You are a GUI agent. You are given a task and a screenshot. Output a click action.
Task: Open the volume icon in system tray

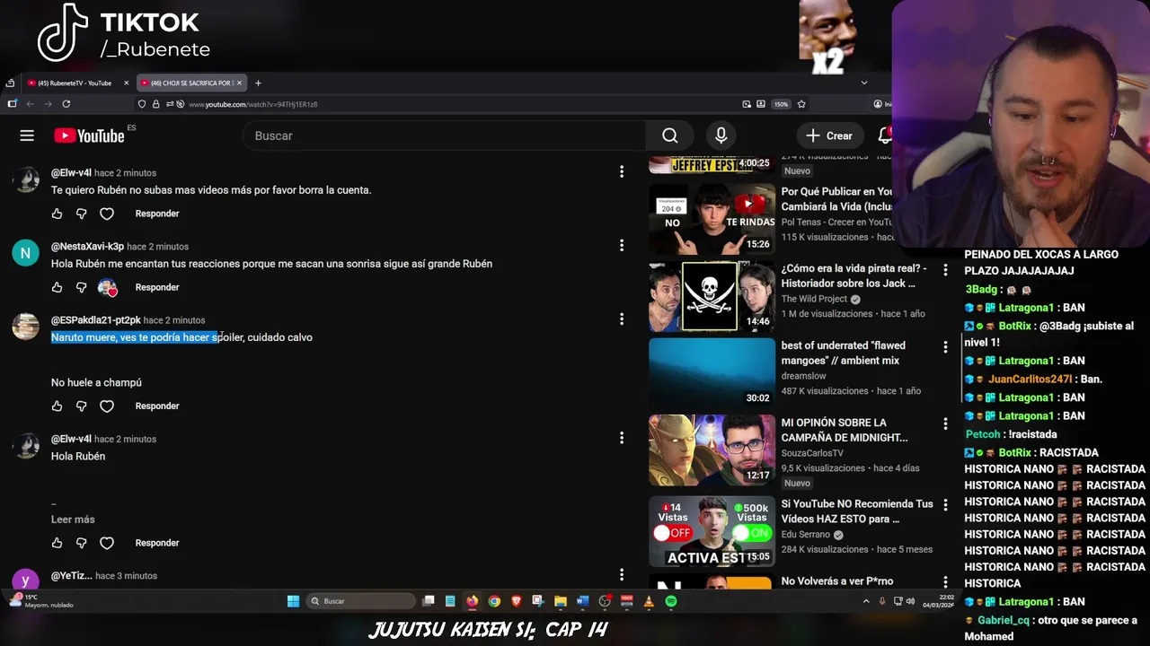point(909,601)
